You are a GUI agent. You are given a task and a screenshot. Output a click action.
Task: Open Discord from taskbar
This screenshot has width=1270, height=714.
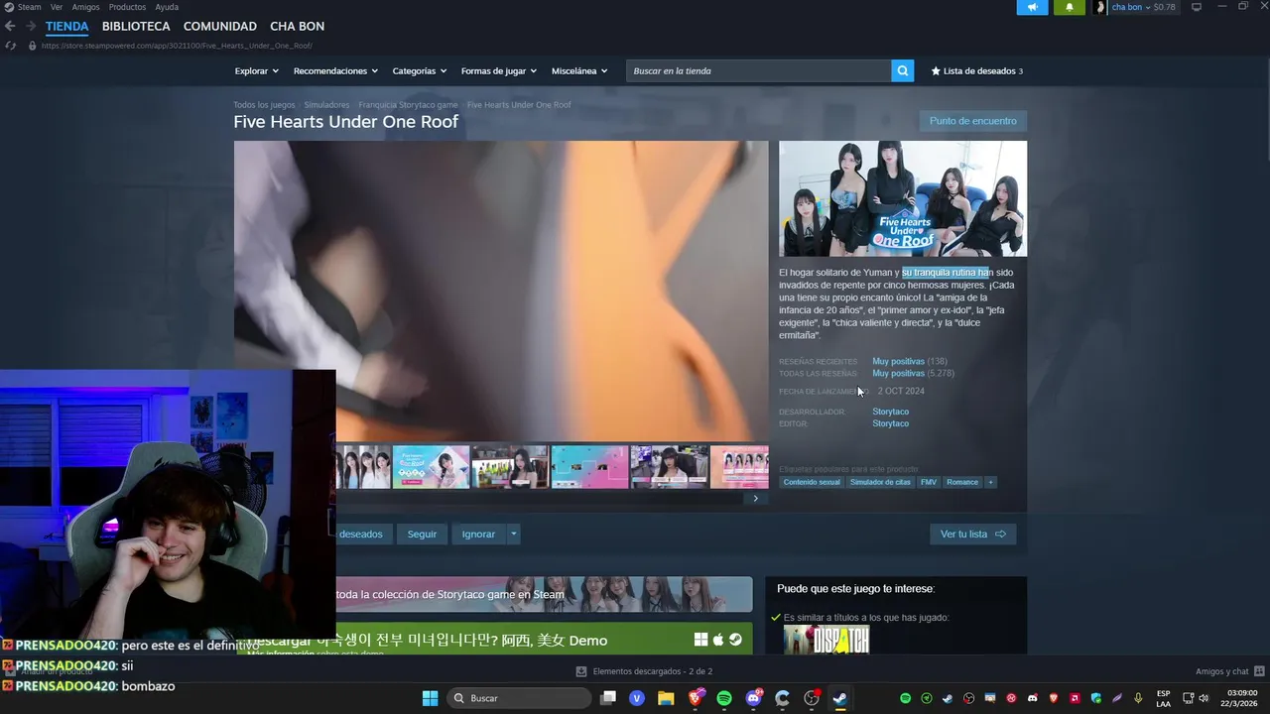tap(753, 698)
